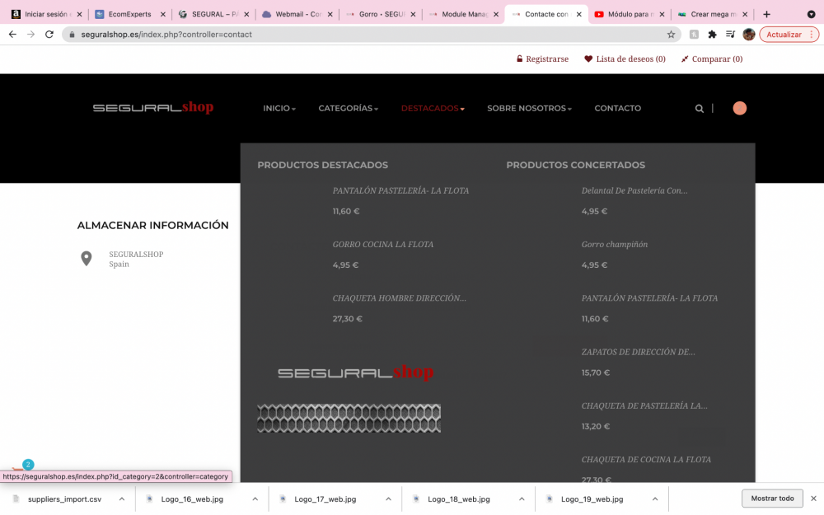Click the map pin location icon

tap(87, 259)
